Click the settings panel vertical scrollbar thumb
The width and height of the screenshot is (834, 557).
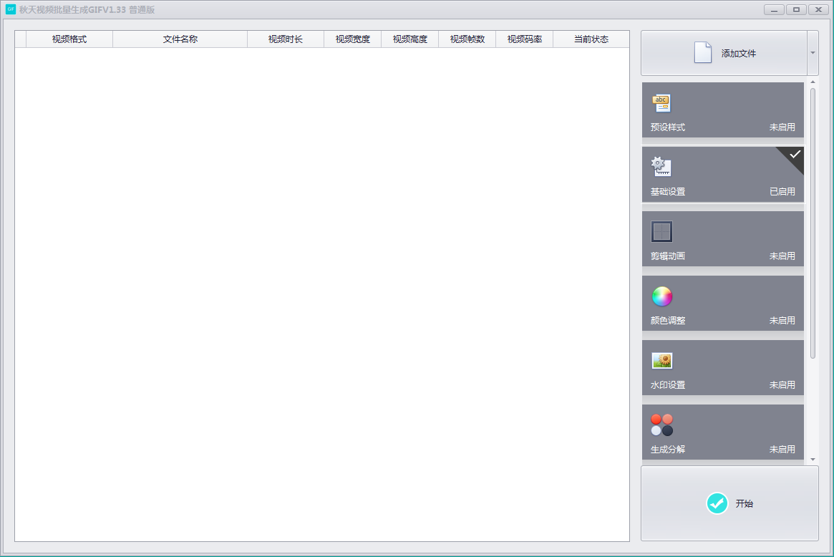[813, 222]
